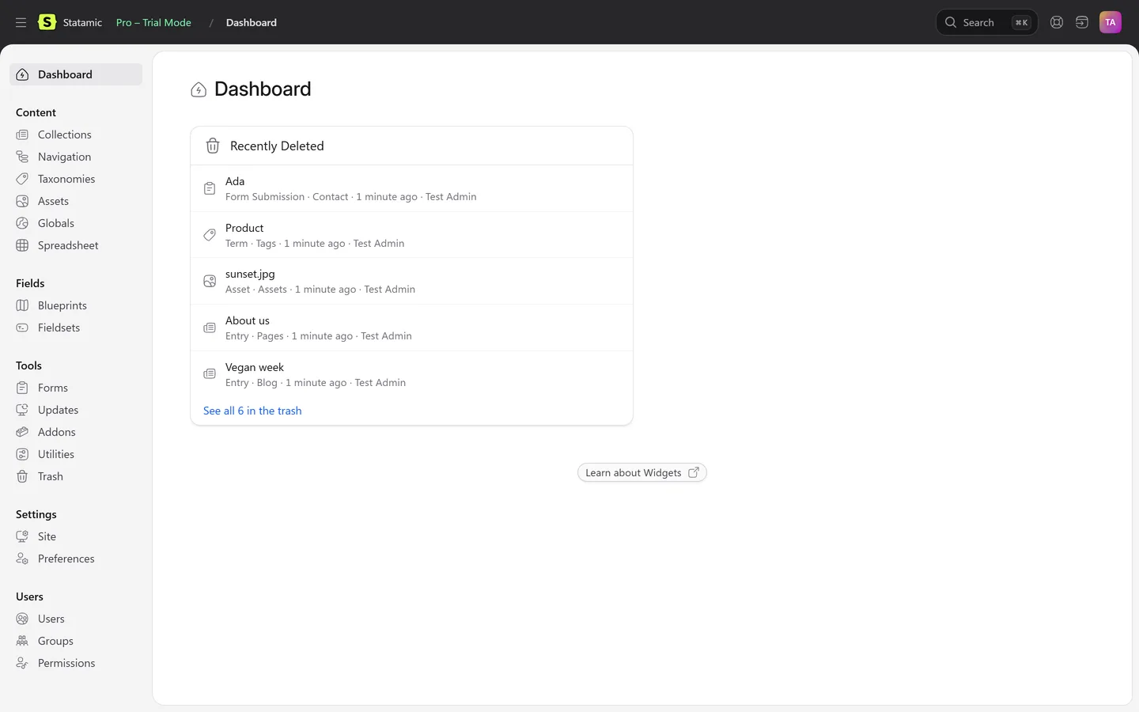This screenshot has width=1139, height=712.
Task: Click the view-site icon beside the avatar
Action: click(x=1082, y=22)
